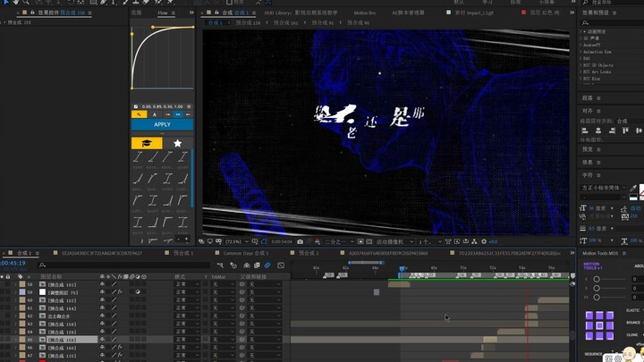Pick color with eyedropper in 字符 panel
The height and width of the screenshot is (362, 644).
tap(633, 188)
